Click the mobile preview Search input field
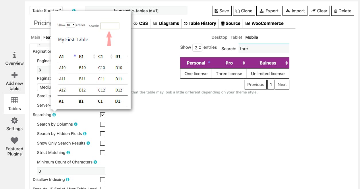 264,48
